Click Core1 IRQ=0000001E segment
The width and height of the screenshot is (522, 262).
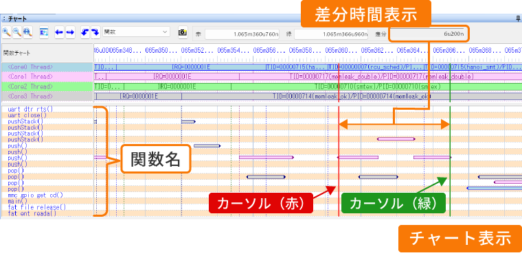(173, 77)
